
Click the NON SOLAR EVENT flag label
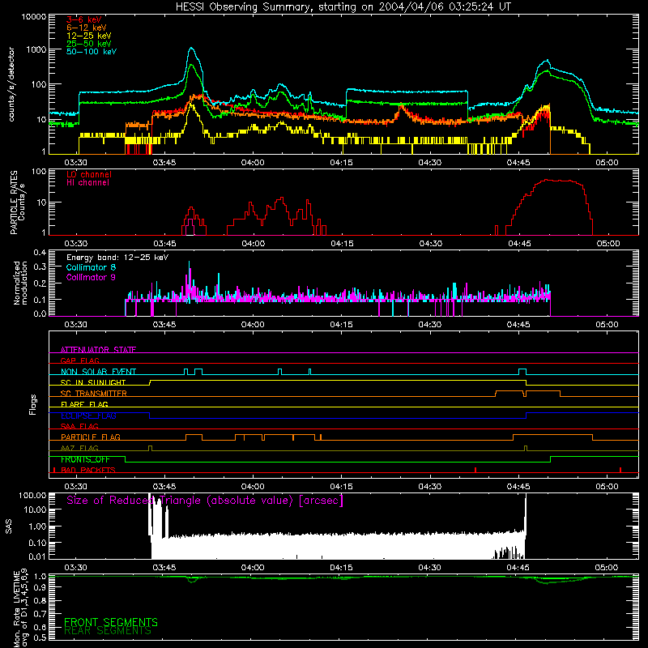point(98,372)
